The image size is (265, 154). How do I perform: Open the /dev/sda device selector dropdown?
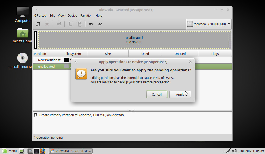coord(209,24)
